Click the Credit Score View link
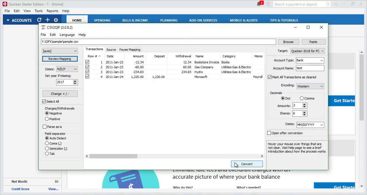 tap(53, 189)
